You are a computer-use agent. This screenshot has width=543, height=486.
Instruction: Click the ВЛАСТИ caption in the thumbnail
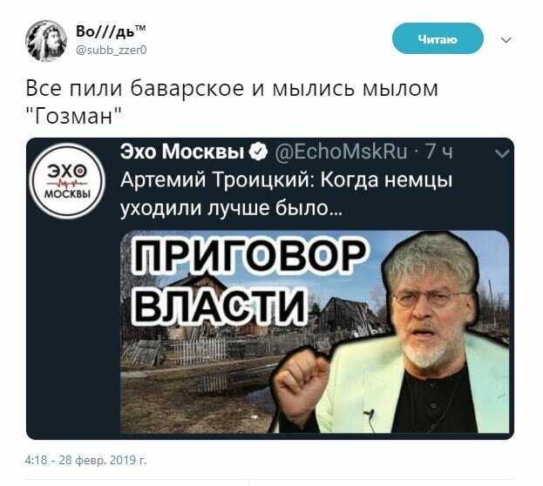coord(221,305)
